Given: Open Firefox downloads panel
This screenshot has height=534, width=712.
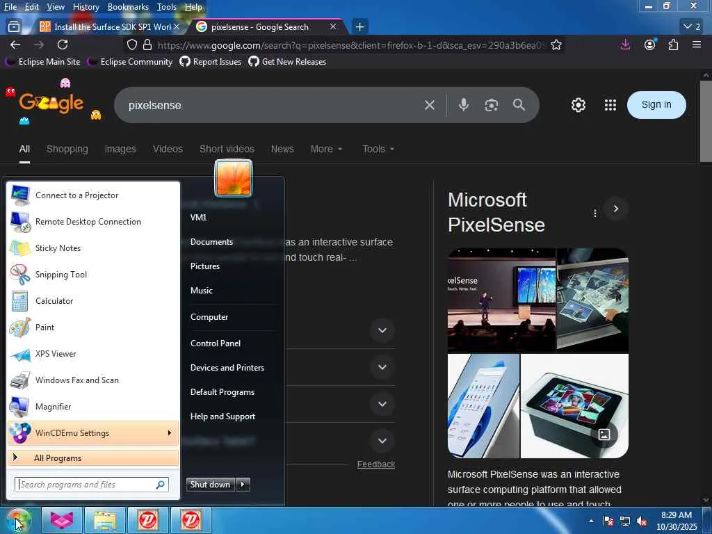Looking at the screenshot, I should [x=625, y=44].
